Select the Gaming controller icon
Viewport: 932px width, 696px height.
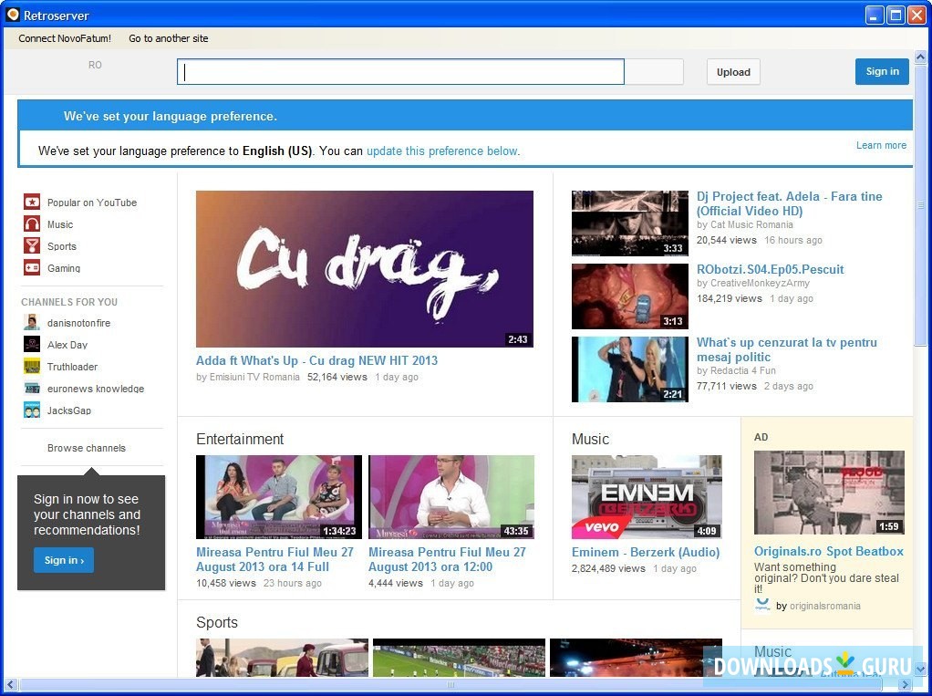32,267
